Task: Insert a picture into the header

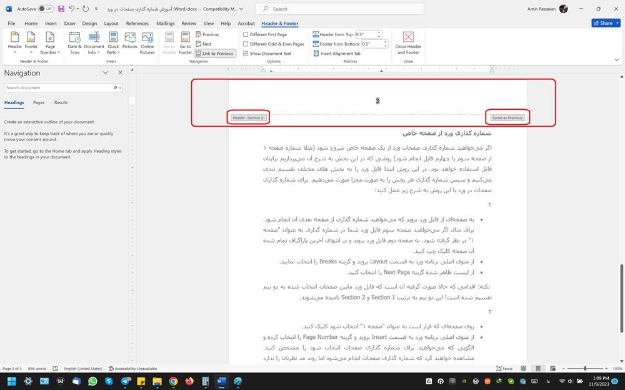Action: coord(130,42)
